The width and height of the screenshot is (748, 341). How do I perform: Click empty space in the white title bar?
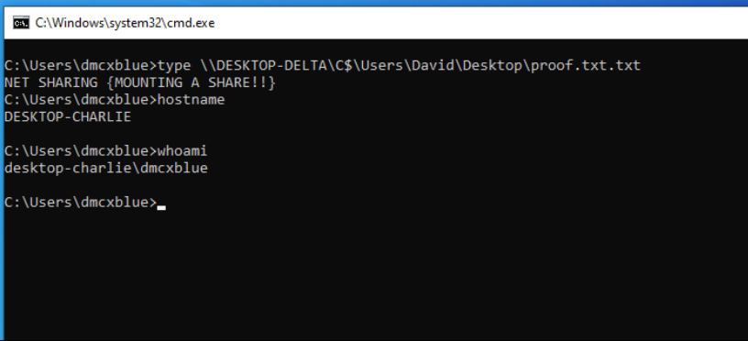point(477,23)
